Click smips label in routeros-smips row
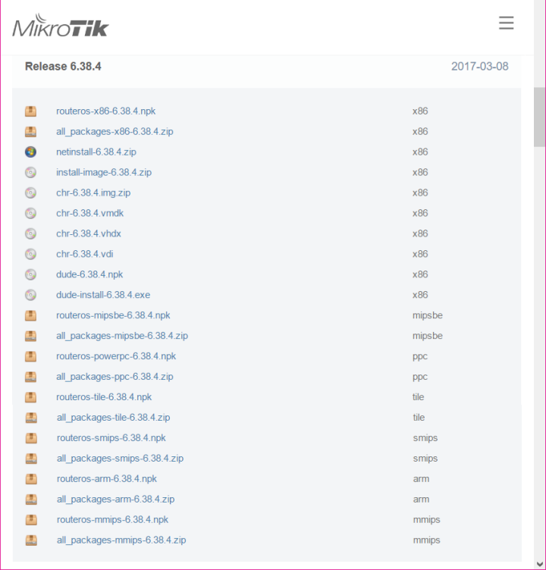 coord(425,437)
